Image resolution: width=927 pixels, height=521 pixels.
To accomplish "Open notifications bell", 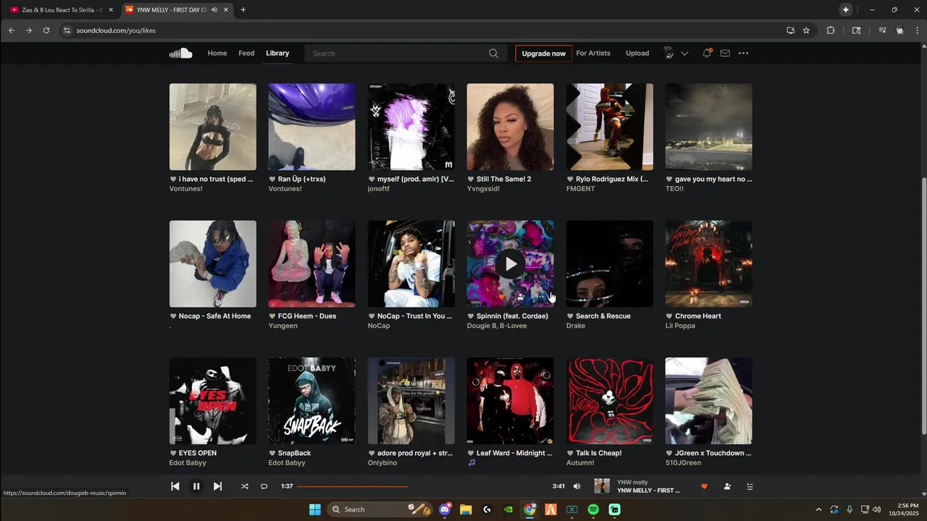I will [707, 53].
